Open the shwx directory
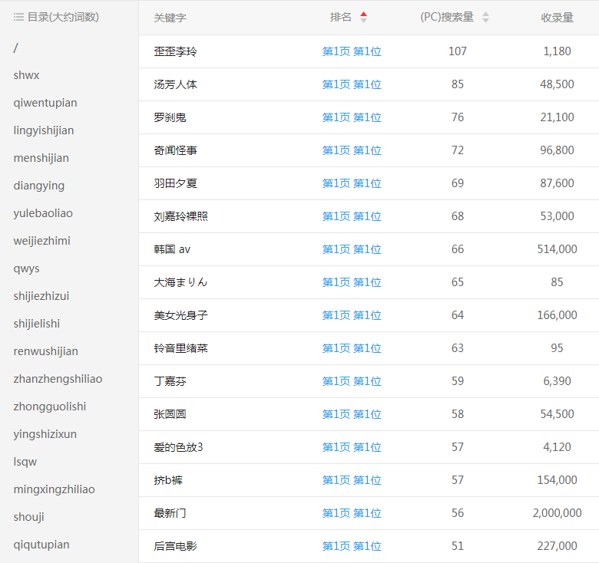The image size is (599, 563). click(26, 75)
